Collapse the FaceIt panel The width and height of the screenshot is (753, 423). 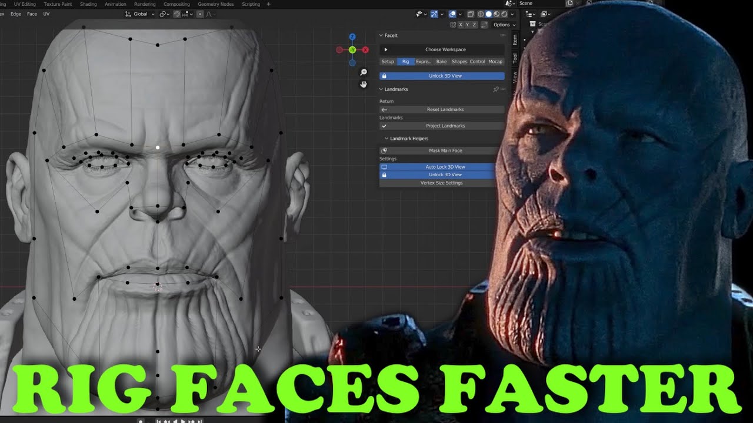pos(381,36)
